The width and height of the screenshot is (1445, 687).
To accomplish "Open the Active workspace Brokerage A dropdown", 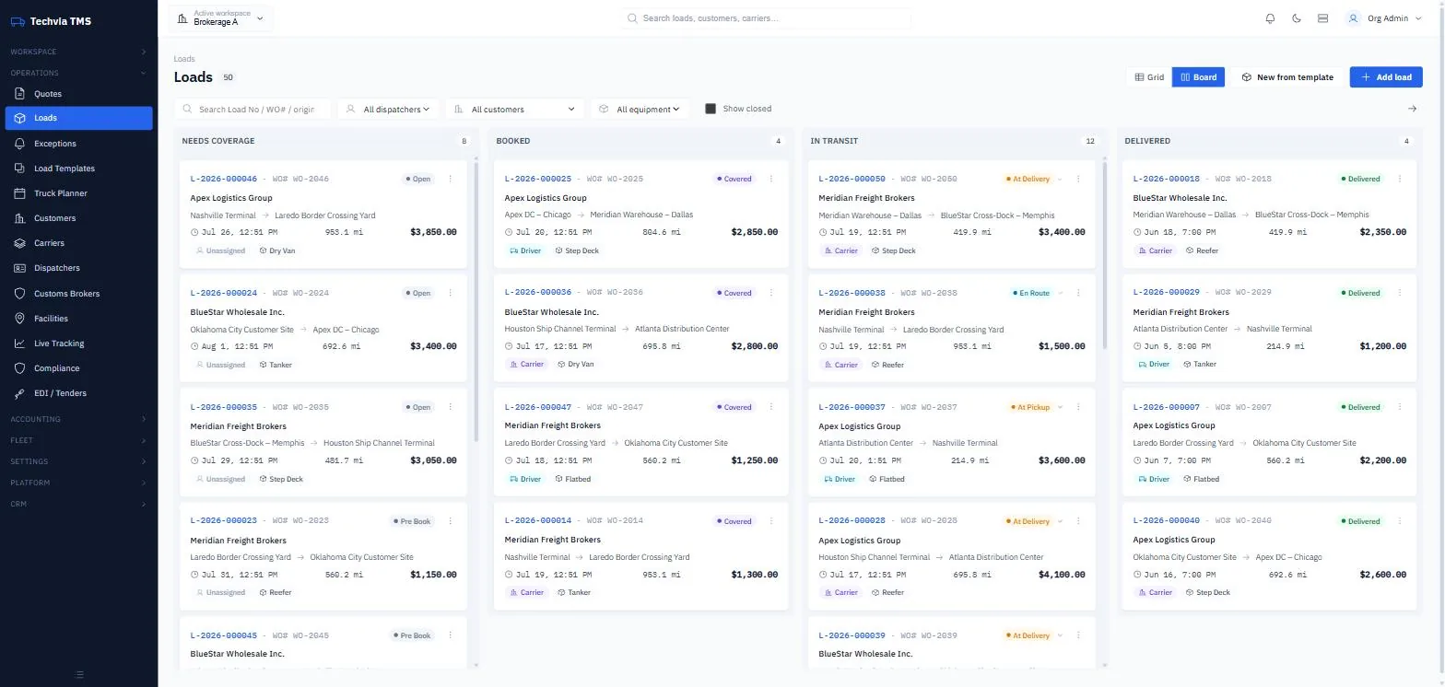I will point(220,18).
